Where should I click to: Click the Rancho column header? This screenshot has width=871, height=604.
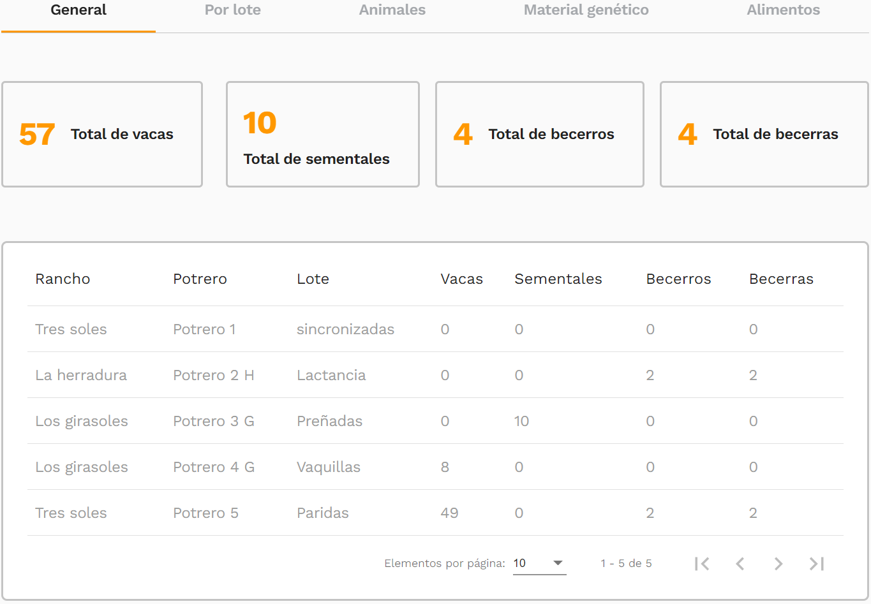pos(63,279)
